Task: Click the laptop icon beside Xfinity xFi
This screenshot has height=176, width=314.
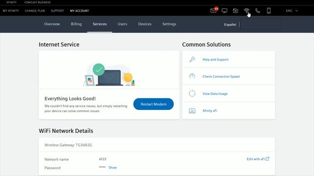Action: click(192, 111)
